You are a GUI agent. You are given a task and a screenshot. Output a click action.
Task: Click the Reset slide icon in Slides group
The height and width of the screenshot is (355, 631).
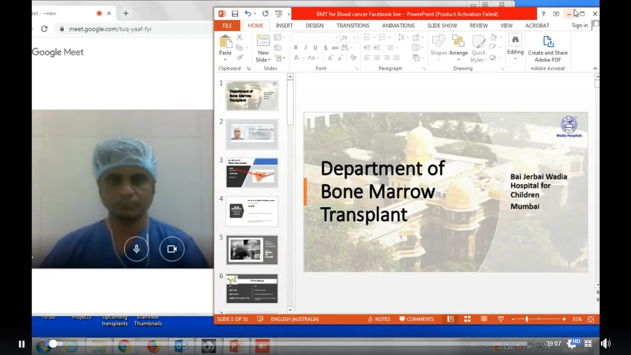point(278,47)
